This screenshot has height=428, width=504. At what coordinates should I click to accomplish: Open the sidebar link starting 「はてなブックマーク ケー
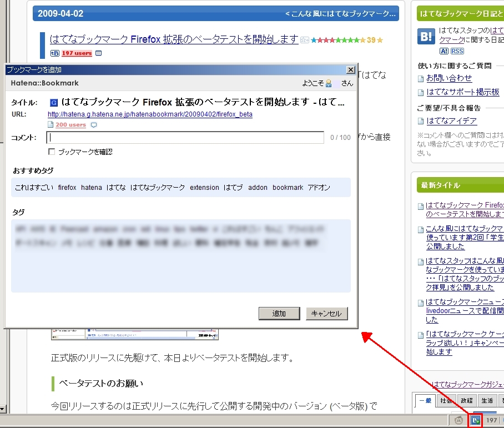click(x=465, y=343)
